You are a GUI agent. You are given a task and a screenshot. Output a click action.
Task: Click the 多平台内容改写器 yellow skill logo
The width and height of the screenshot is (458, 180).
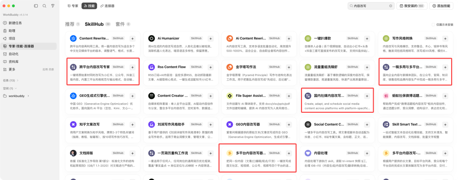pyautogui.click(x=229, y=153)
